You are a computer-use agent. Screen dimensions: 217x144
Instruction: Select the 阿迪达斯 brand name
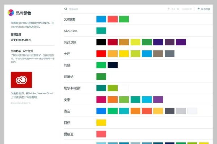[70, 42]
